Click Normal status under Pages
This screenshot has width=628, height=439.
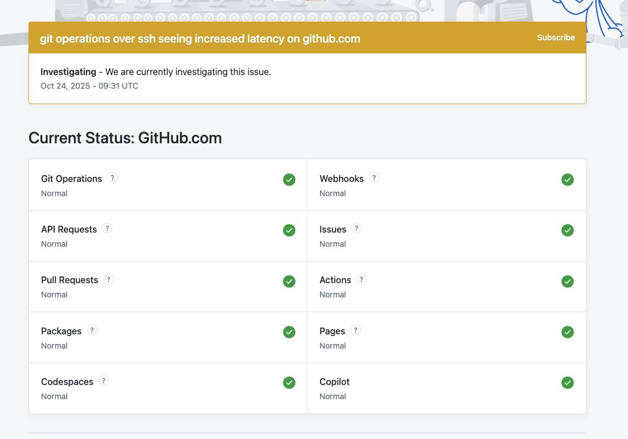[x=333, y=346]
